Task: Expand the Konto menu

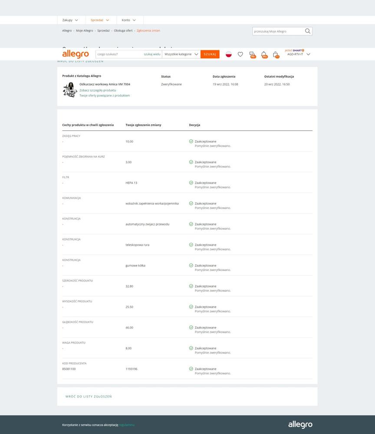Action: tap(129, 20)
